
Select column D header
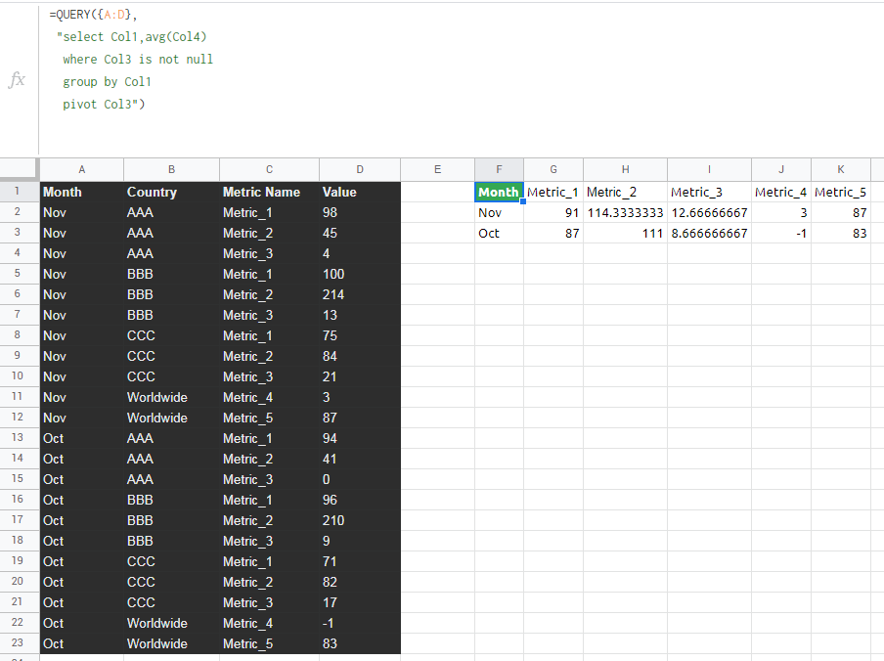click(x=360, y=169)
